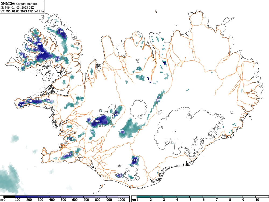The image size is (269, 202).
Task: Click the title text "DMI/IGA: Skyggni (m/km)"
Action: 19,4
